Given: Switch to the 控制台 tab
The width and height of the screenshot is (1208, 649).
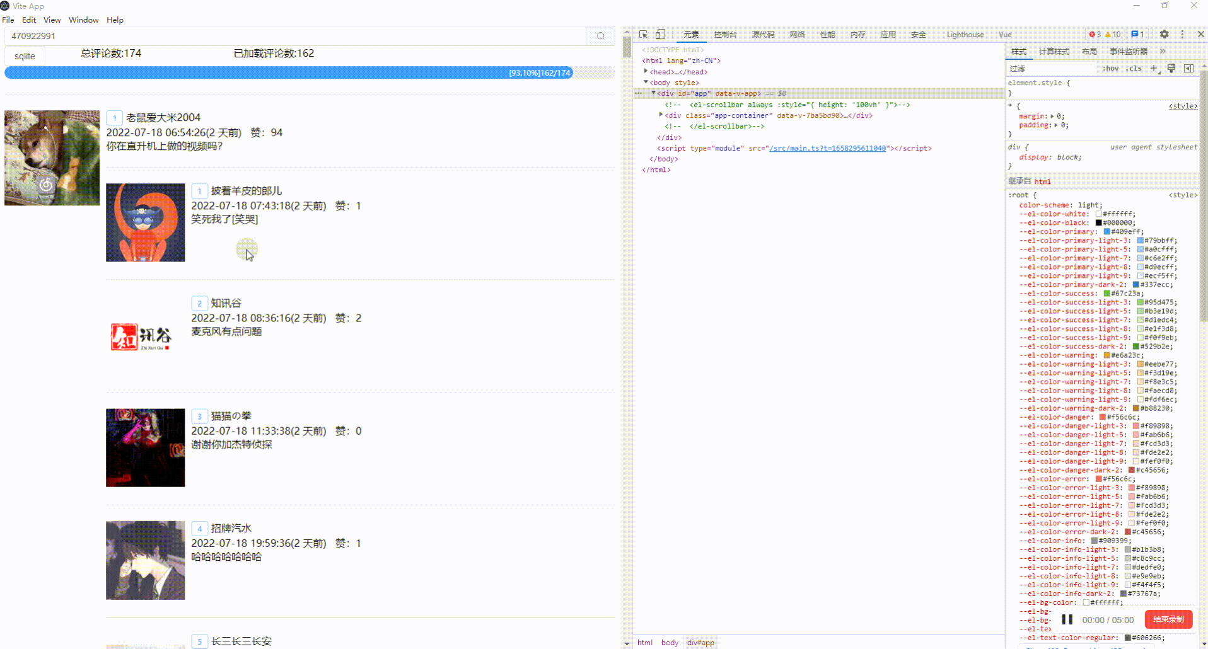Looking at the screenshot, I should click(x=725, y=35).
